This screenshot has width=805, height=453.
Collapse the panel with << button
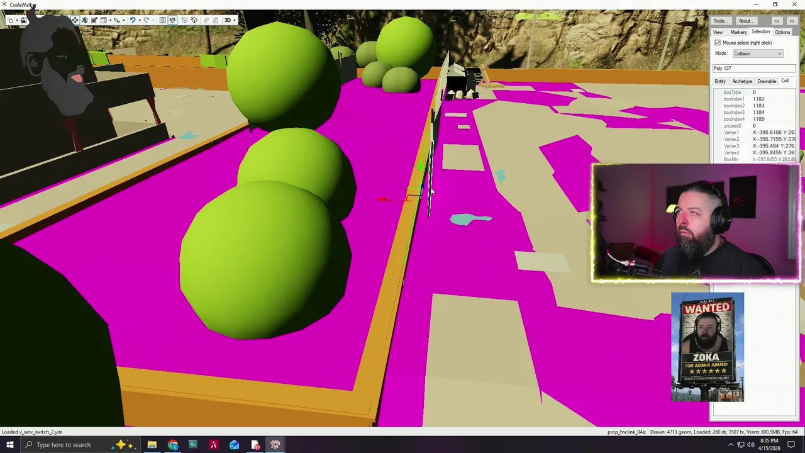(777, 21)
